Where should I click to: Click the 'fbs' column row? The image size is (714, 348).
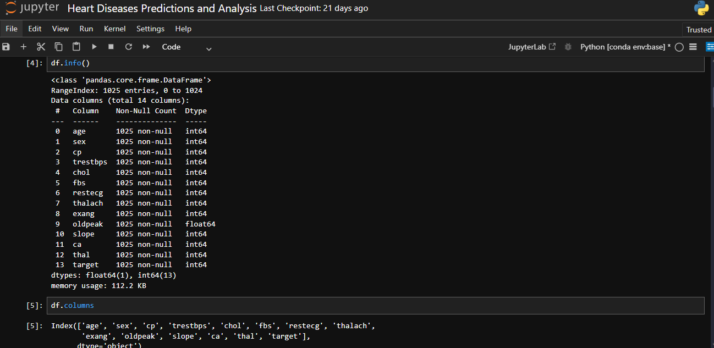131,183
